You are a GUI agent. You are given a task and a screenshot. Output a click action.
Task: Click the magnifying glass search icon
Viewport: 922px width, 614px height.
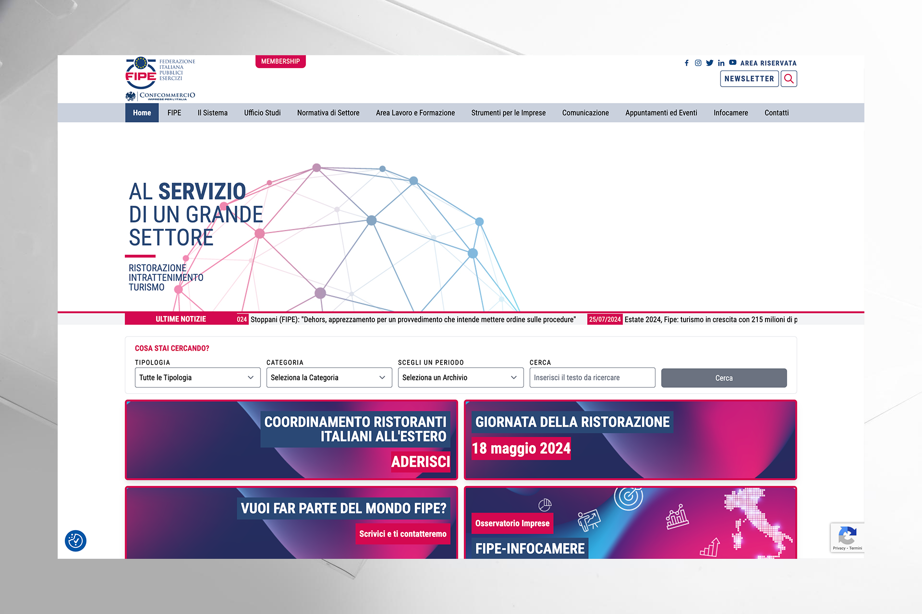[789, 79]
